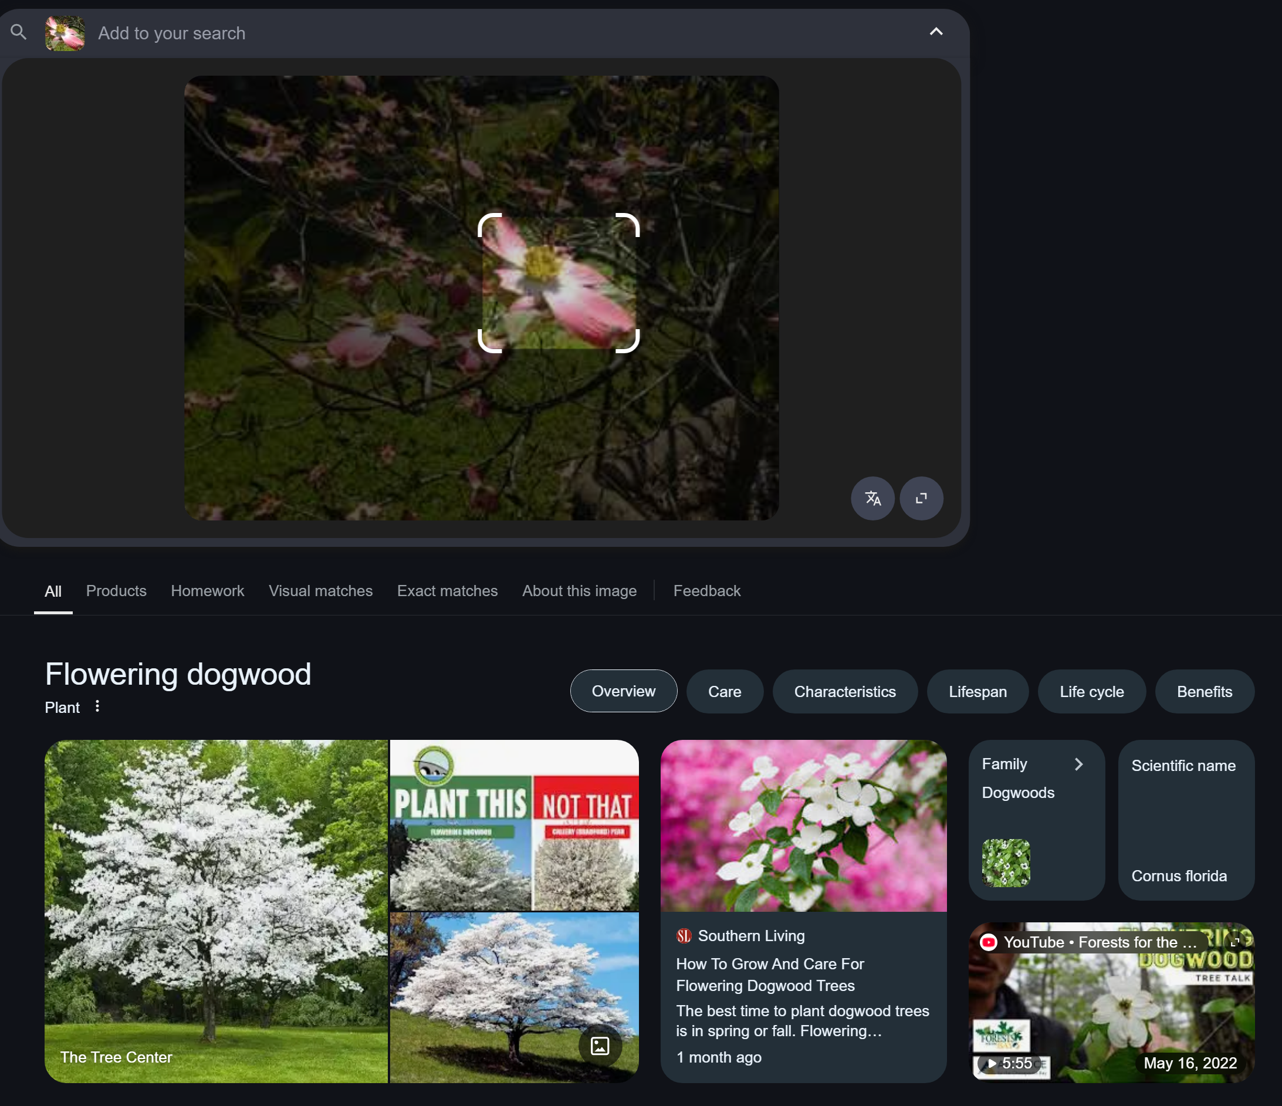Open the Flowering dogwood heading
This screenshot has width=1282, height=1106.
point(178,674)
